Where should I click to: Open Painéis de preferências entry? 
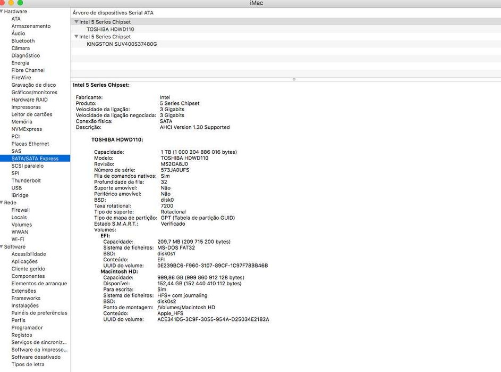click(x=39, y=313)
